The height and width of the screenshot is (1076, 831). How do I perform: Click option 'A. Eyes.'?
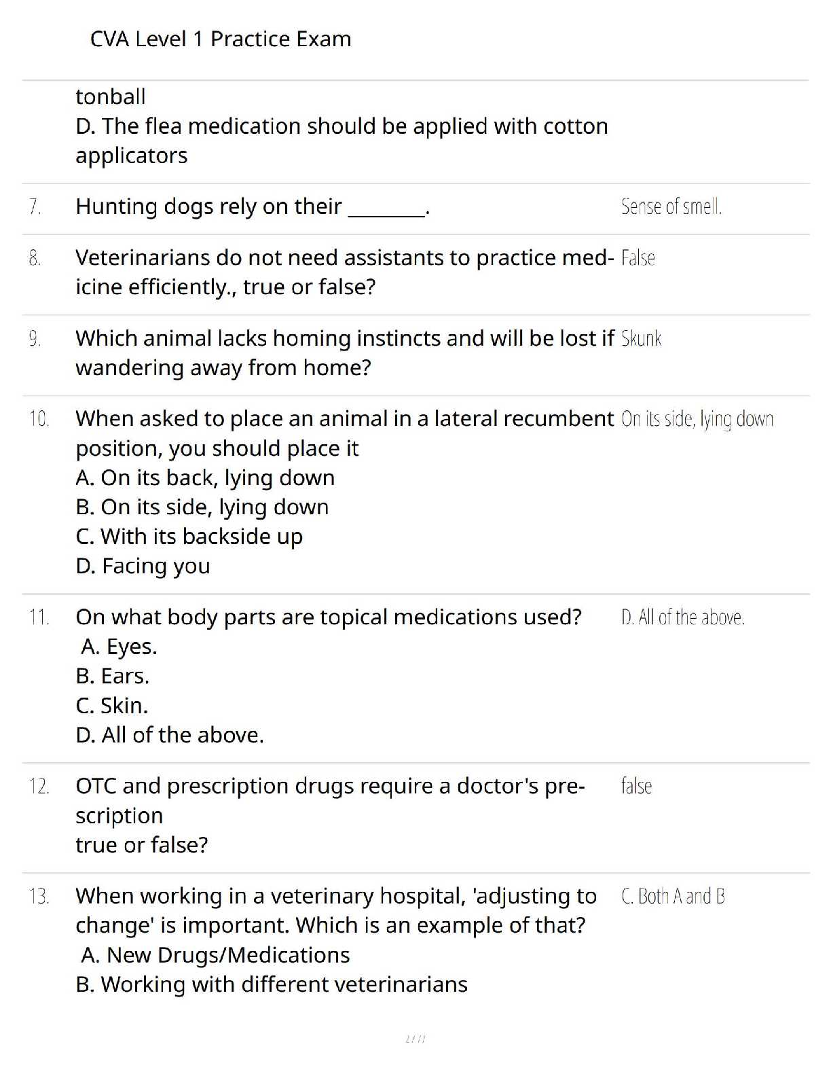tap(119, 647)
